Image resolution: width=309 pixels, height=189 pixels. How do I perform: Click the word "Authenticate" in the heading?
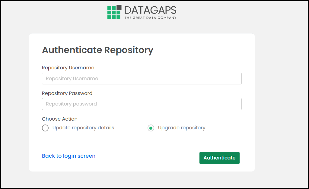72,50
